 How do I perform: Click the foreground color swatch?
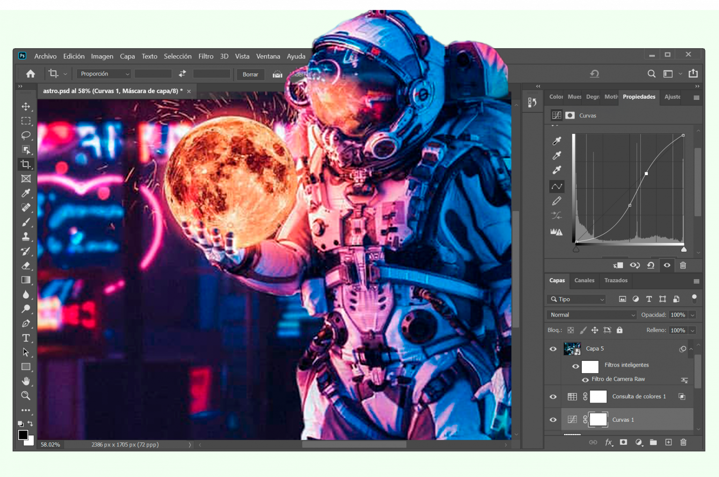22,435
